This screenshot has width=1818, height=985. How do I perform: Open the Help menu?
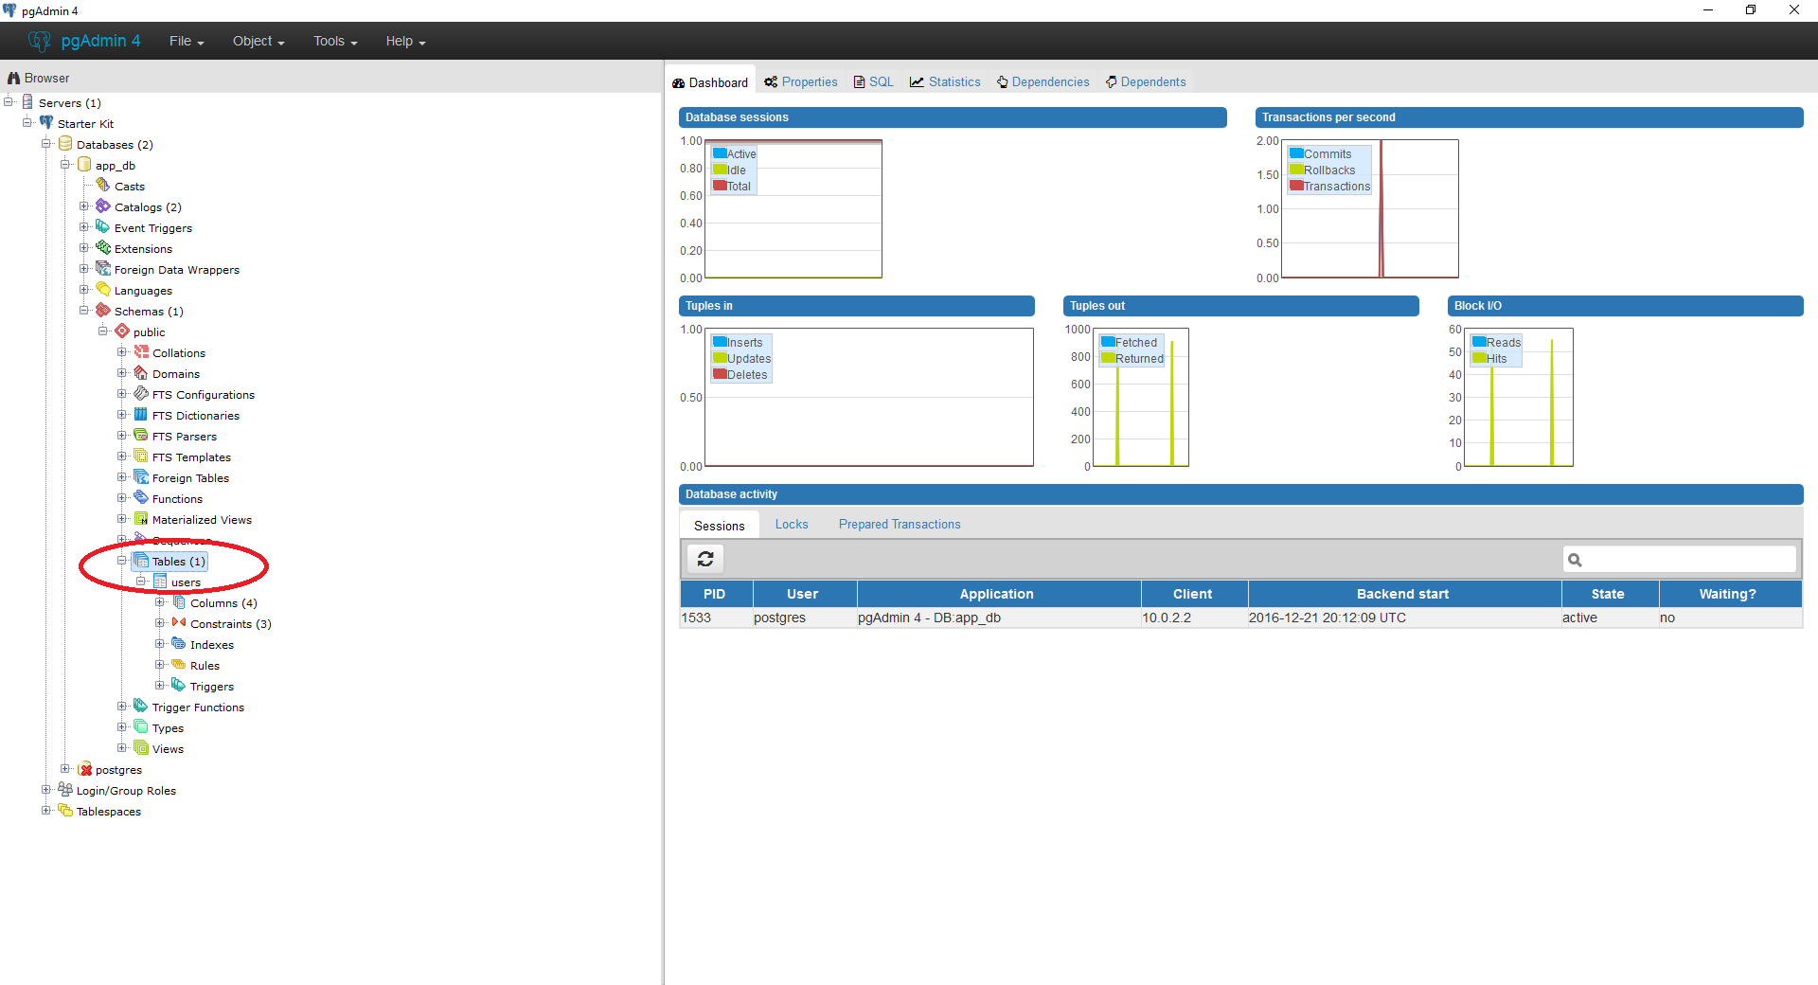point(405,41)
